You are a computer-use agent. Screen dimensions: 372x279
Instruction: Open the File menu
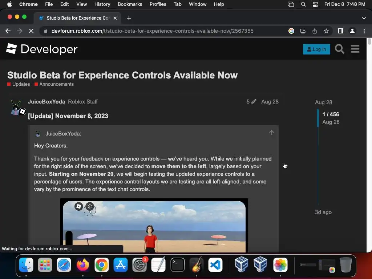tap(49, 4)
